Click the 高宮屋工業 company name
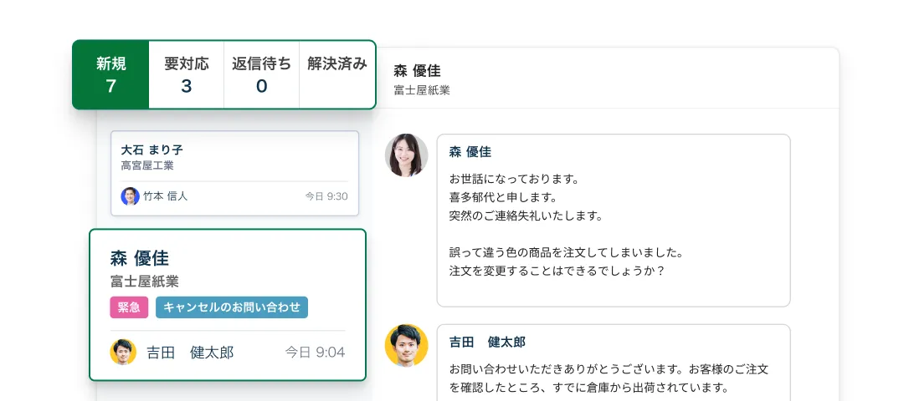The width and height of the screenshot is (904, 401). [x=147, y=165]
